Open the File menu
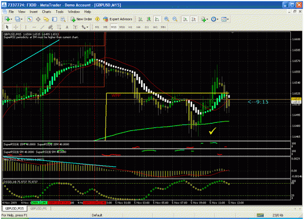This screenshot has height=219, width=304. (11, 12)
